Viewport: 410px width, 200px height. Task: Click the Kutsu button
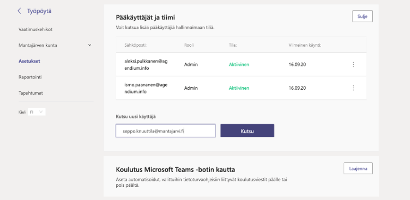tap(247, 131)
